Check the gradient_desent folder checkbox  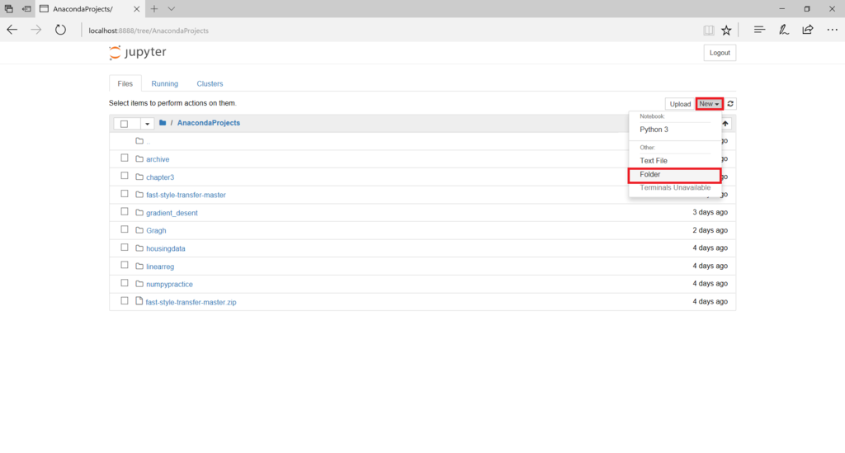pyautogui.click(x=125, y=212)
